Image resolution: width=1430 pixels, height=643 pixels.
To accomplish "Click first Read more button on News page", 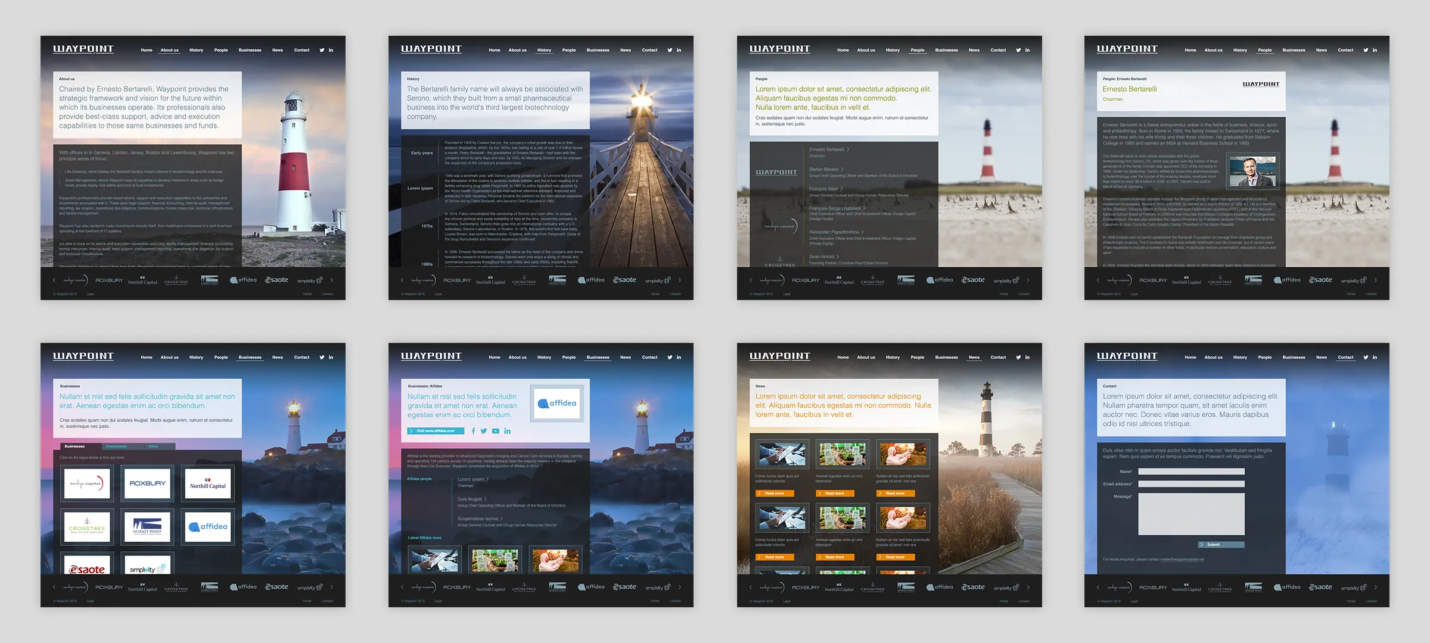I will pos(774,494).
